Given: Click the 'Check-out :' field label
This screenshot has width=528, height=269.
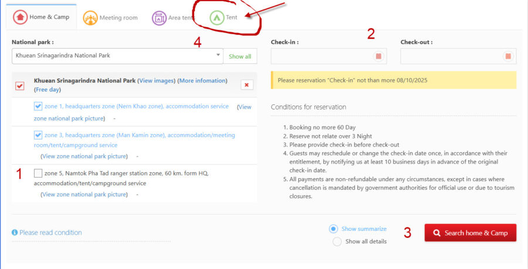Looking at the screenshot, I should coord(417,42).
